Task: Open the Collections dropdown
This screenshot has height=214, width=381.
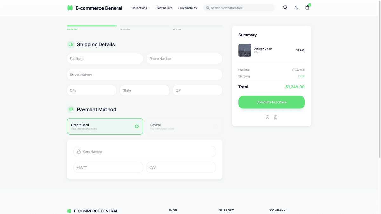Action: pyautogui.click(x=140, y=8)
